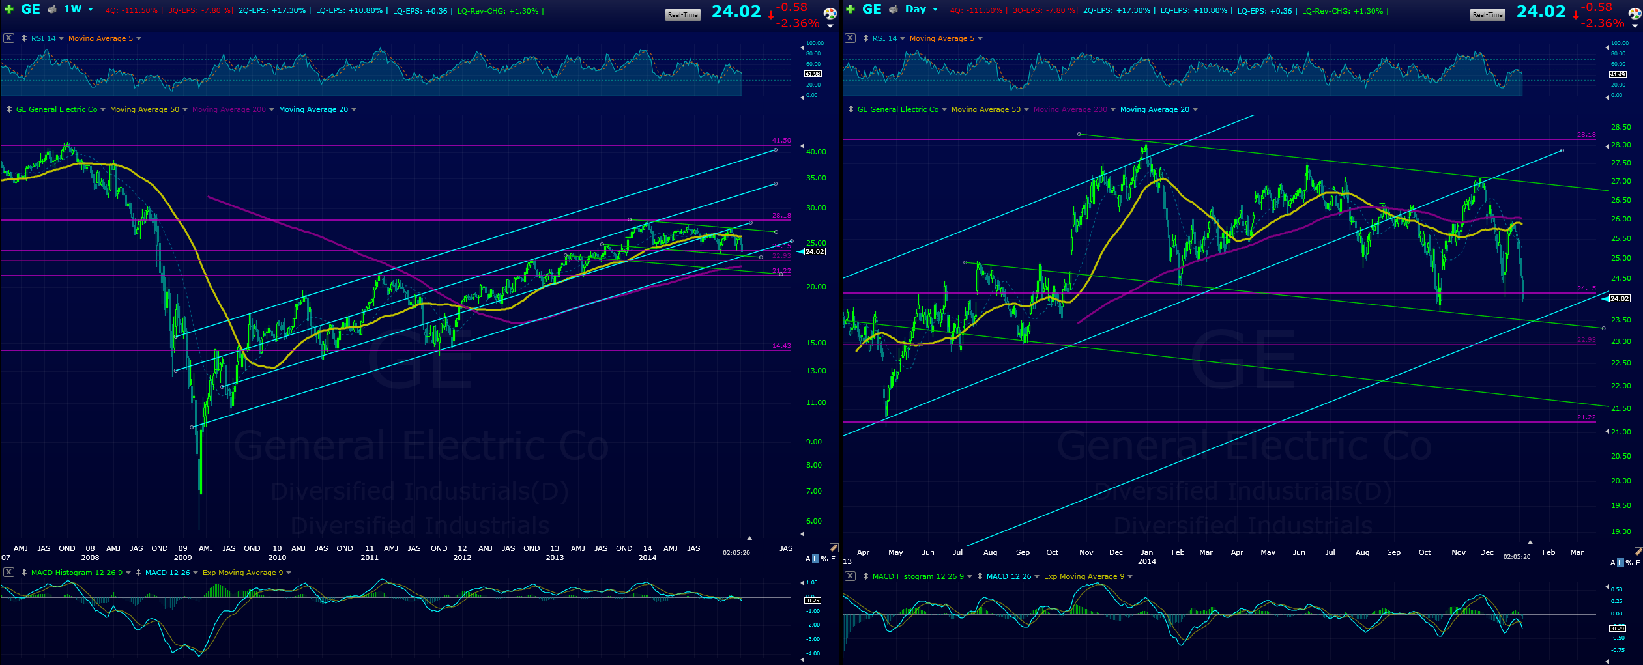Click the Real-Time button on daily chart
This screenshot has width=1643, height=665.
pos(1488,15)
